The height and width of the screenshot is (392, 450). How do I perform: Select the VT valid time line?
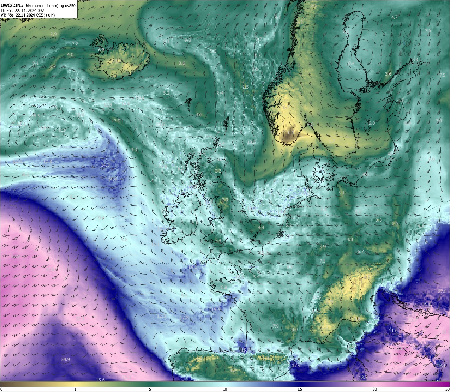point(28,15)
